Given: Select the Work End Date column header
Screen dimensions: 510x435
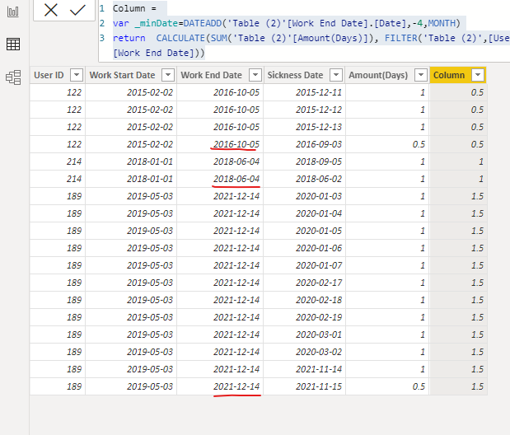Looking at the screenshot, I should (212, 75).
